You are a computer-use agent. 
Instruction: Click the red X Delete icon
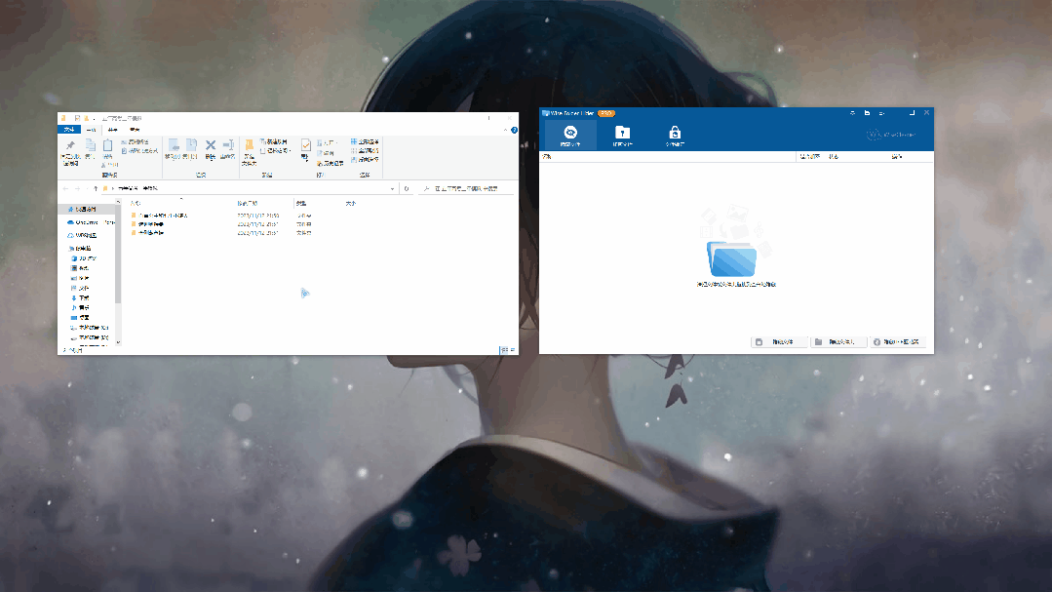point(210,147)
